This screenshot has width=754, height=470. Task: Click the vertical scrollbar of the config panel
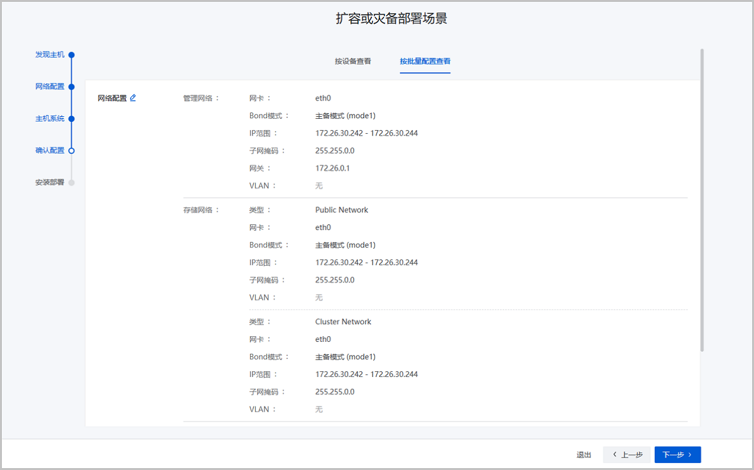pyautogui.click(x=701, y=201)
